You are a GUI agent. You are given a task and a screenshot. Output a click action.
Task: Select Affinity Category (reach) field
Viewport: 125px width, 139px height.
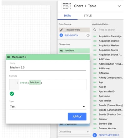pos(111,78)
